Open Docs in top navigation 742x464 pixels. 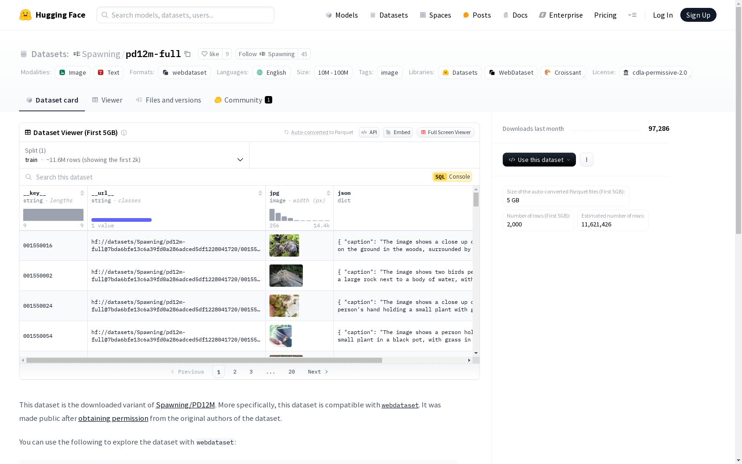515,15
